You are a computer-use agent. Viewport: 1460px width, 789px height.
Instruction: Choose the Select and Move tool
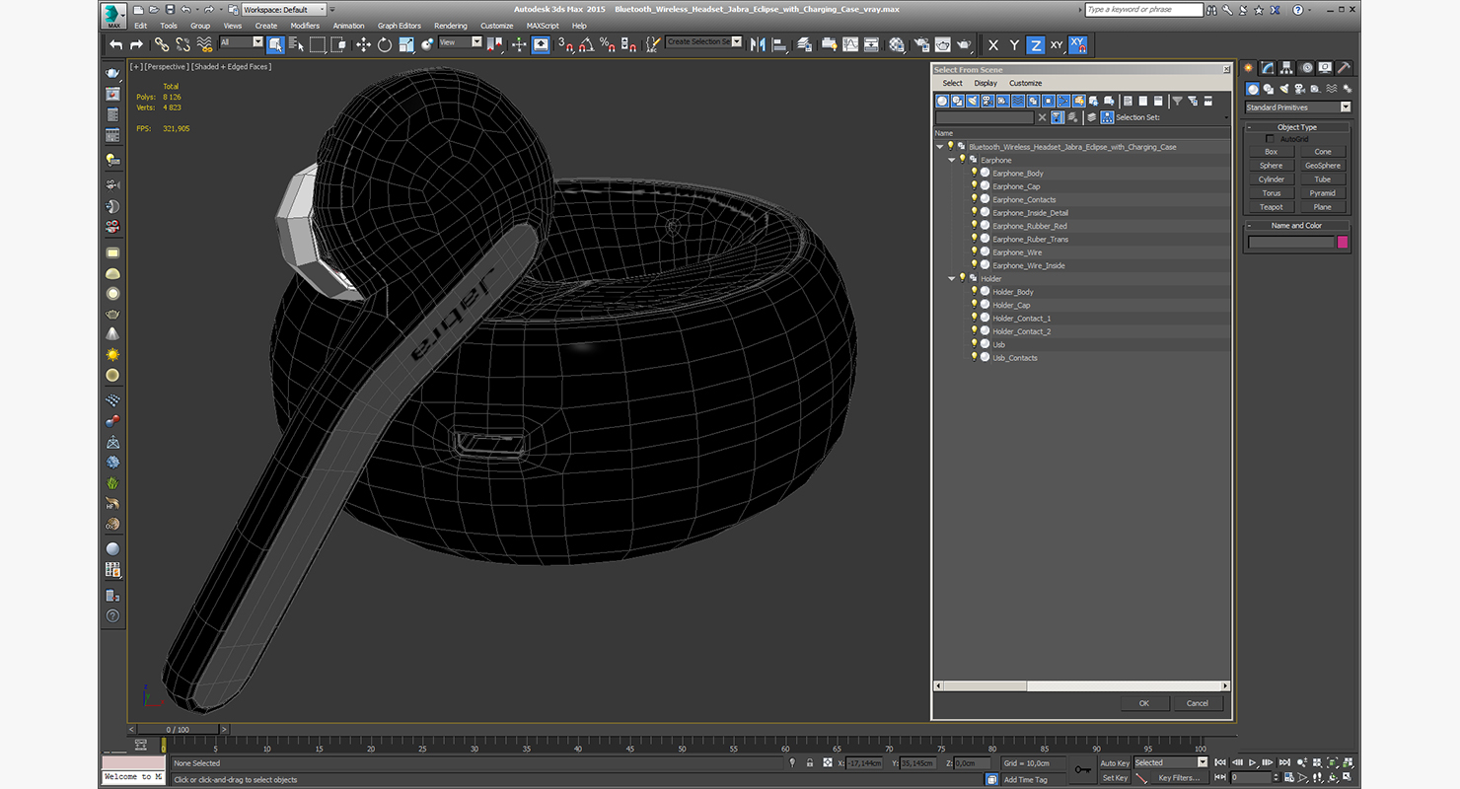[x=363, y=44]
